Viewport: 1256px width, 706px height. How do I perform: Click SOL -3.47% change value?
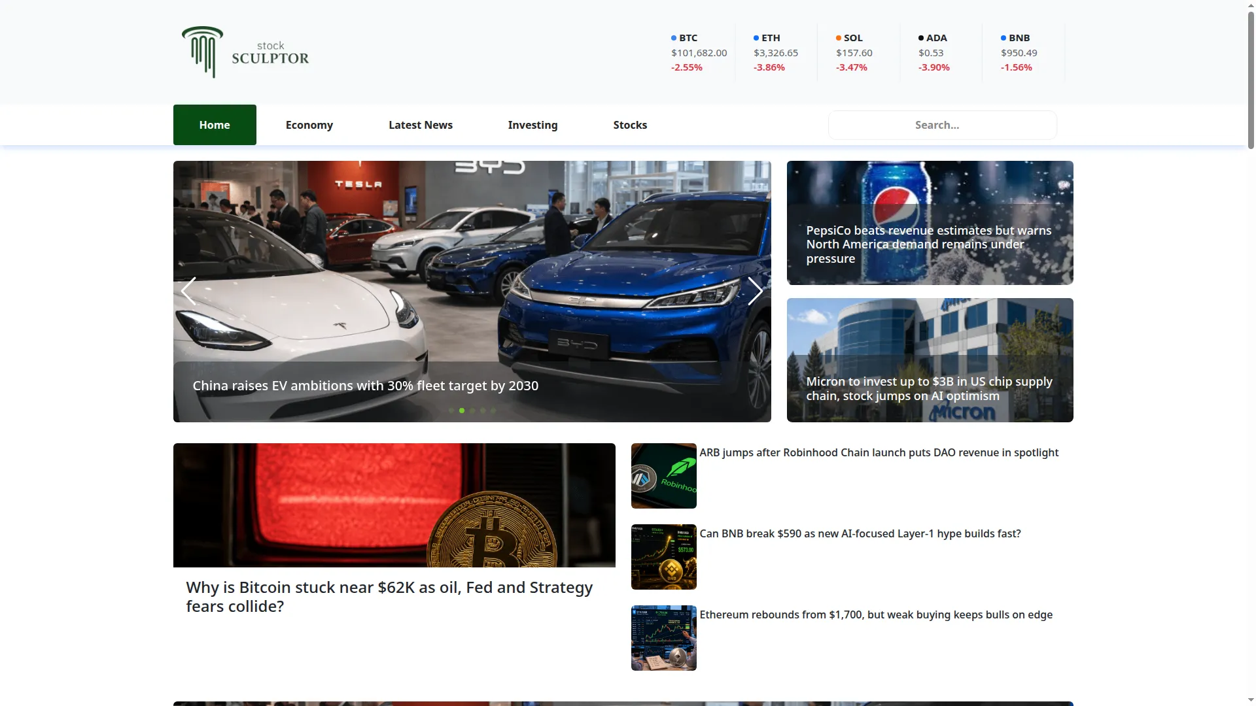point(851,67)
